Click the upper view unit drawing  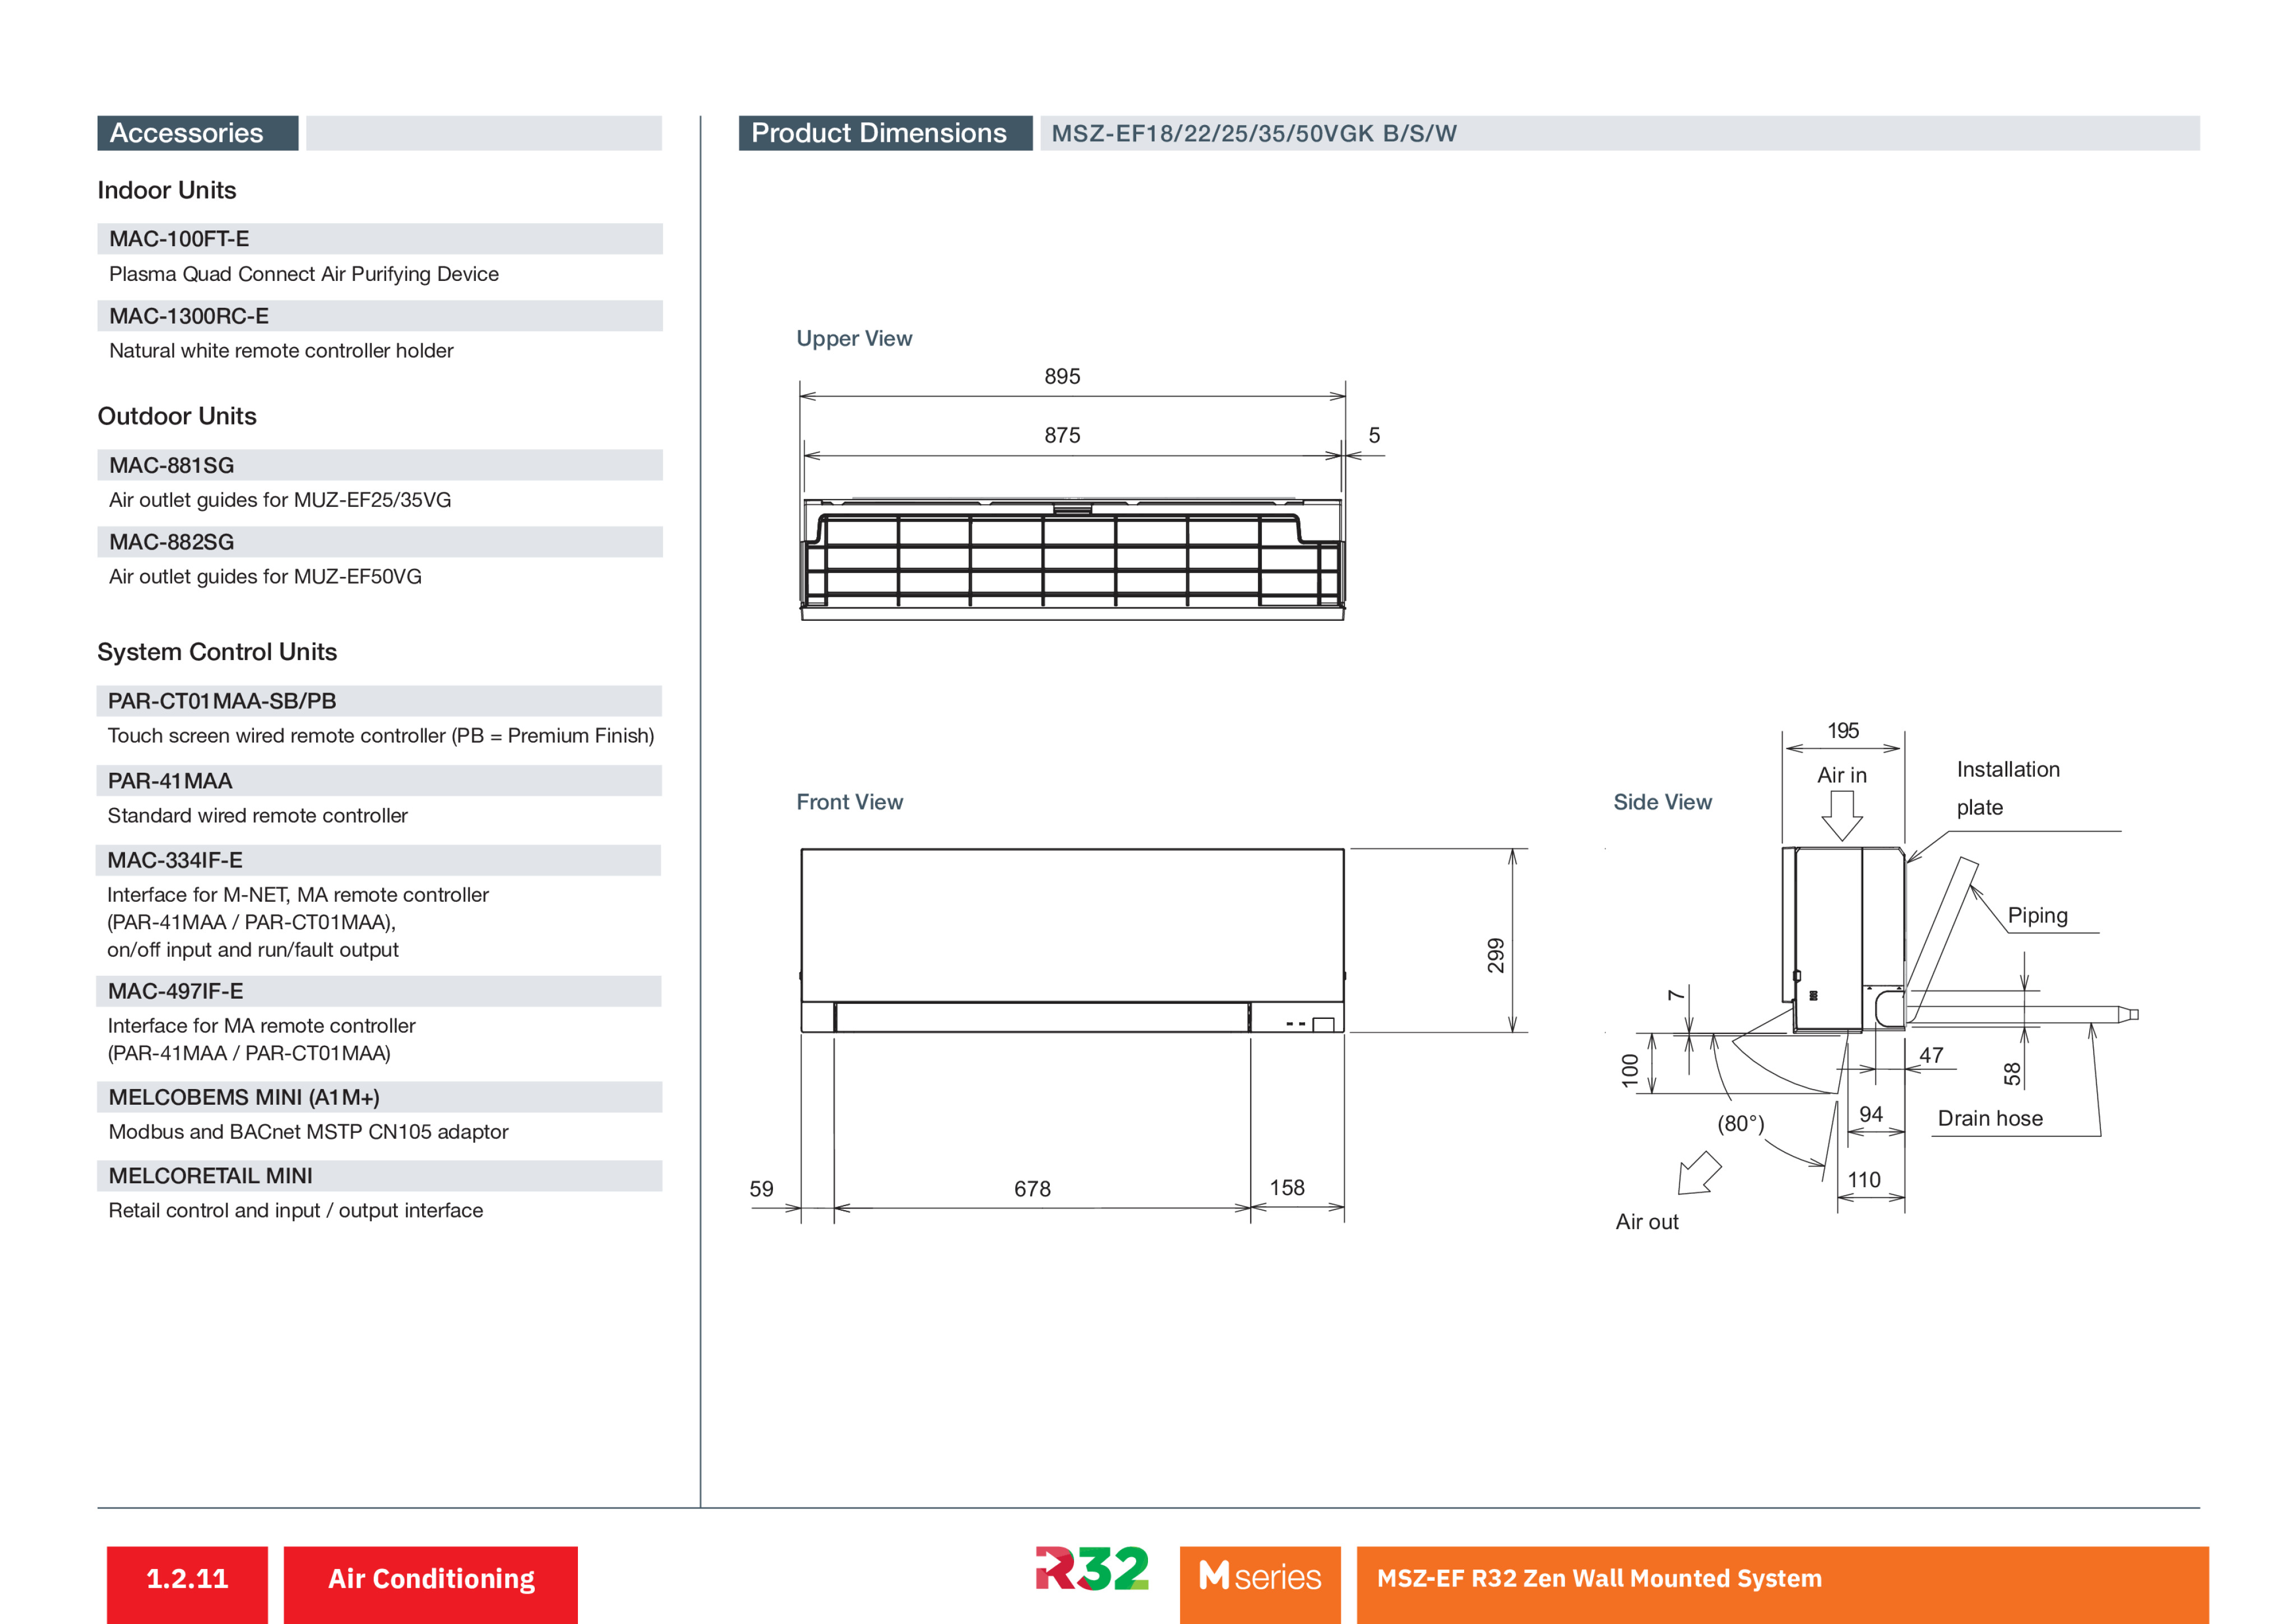pos(1072,559)
